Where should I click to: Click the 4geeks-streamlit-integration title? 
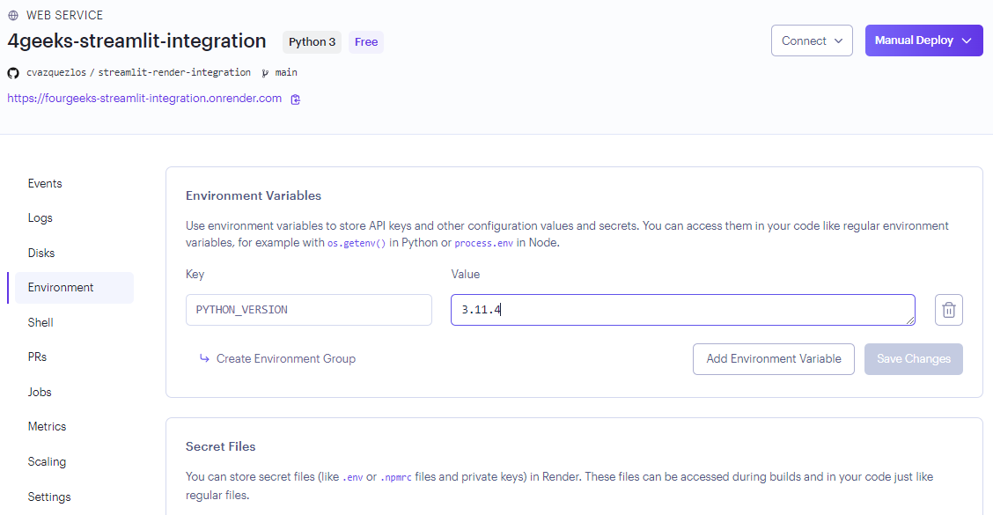(136, 41)
